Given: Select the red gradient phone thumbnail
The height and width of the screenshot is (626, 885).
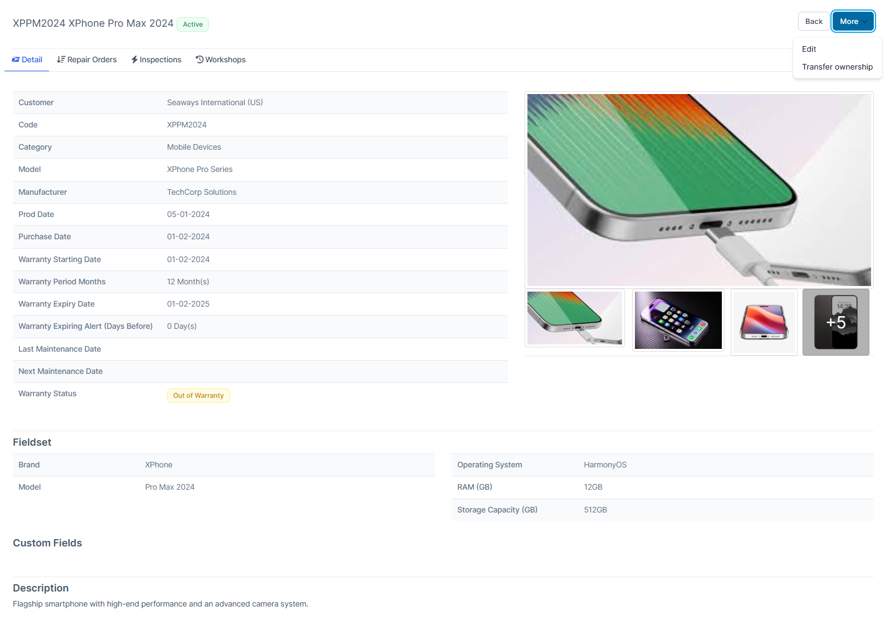Looking at the screenshot, I should (x=764, y=322).
